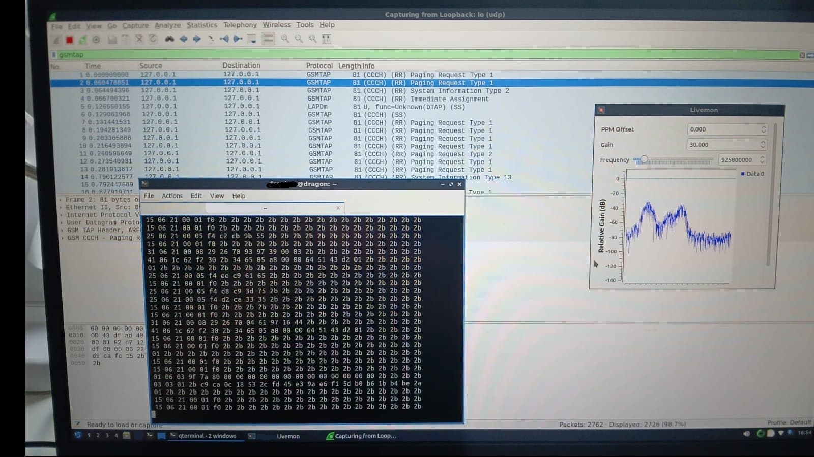
Task: Restart the current capture in Wireshark
Action: tap(82, 39)
